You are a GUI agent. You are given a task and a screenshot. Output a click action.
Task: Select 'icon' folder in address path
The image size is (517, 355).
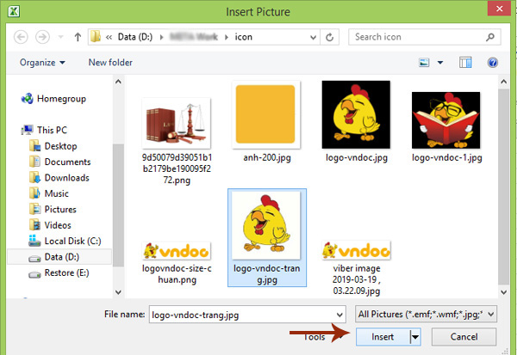point(243,37)
